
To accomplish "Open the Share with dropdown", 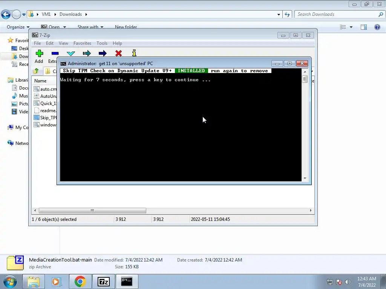I will coord(90,27).
